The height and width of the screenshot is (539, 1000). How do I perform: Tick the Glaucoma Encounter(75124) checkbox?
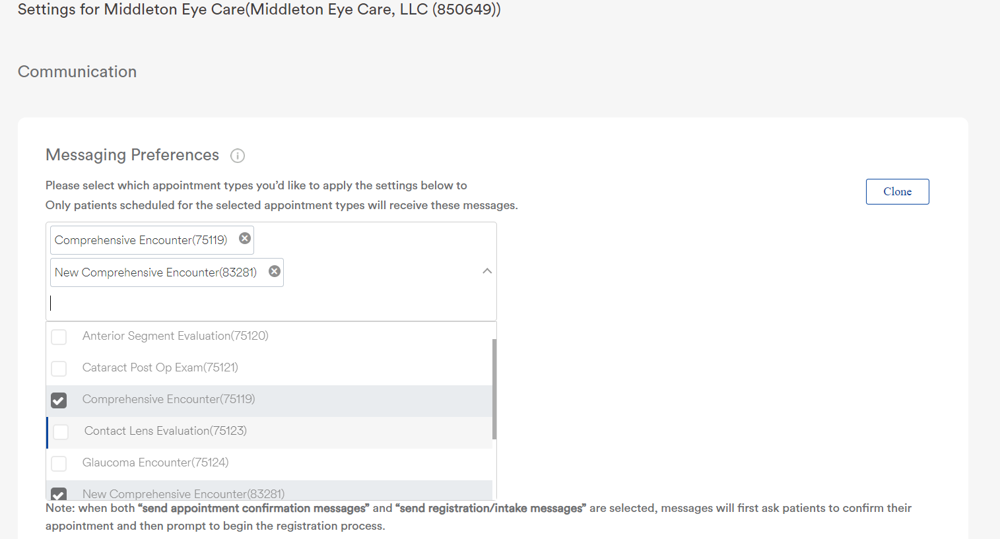[59, 464]
